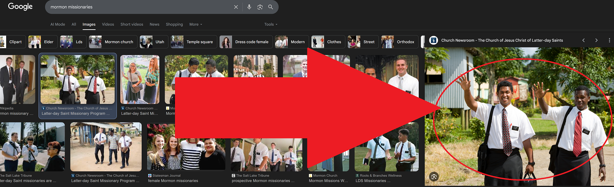Image resolution: width=614 pixels, height=187 pixels.
Task: Filter images by Temple square chip
Action: 194,42
